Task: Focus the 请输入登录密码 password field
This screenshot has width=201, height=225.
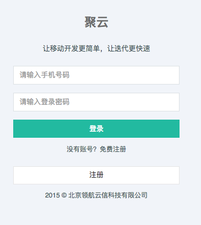Action: 96,102
